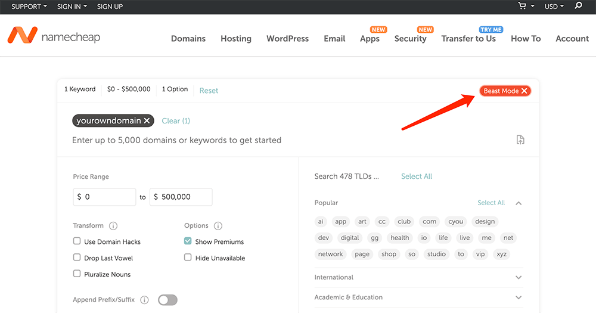Viewport: 596px width, 313px height.
Task: Enable Use Domain Hacks checkbox
Action: click(77, 241)
